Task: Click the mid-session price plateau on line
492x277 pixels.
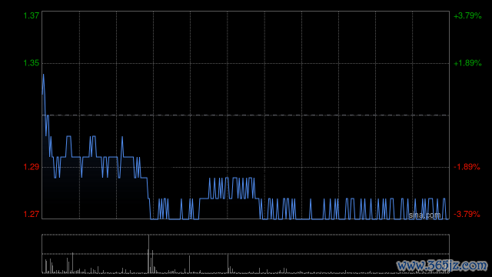Action: [x=231, y=188]
